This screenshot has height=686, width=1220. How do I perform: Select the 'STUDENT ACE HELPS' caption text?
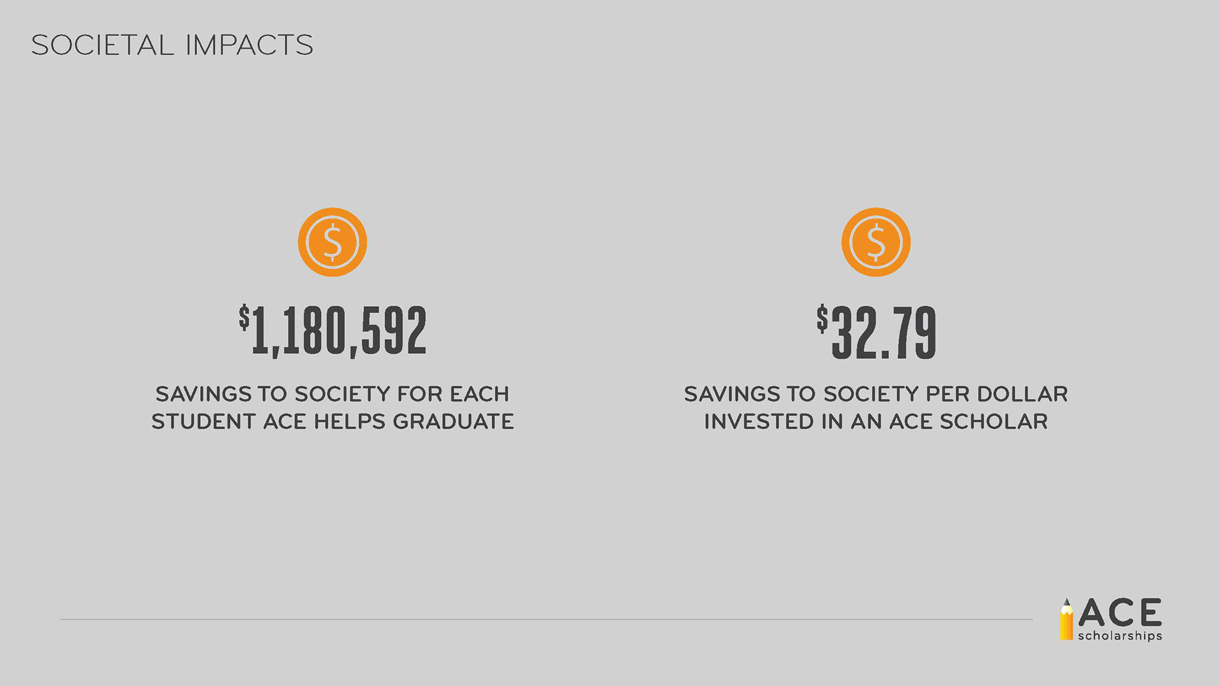[x=269, y=421]
